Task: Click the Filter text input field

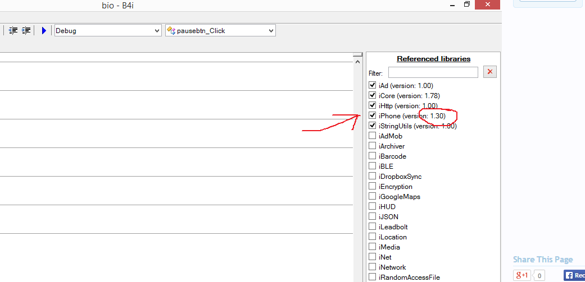Action: [x=433, y=72]
